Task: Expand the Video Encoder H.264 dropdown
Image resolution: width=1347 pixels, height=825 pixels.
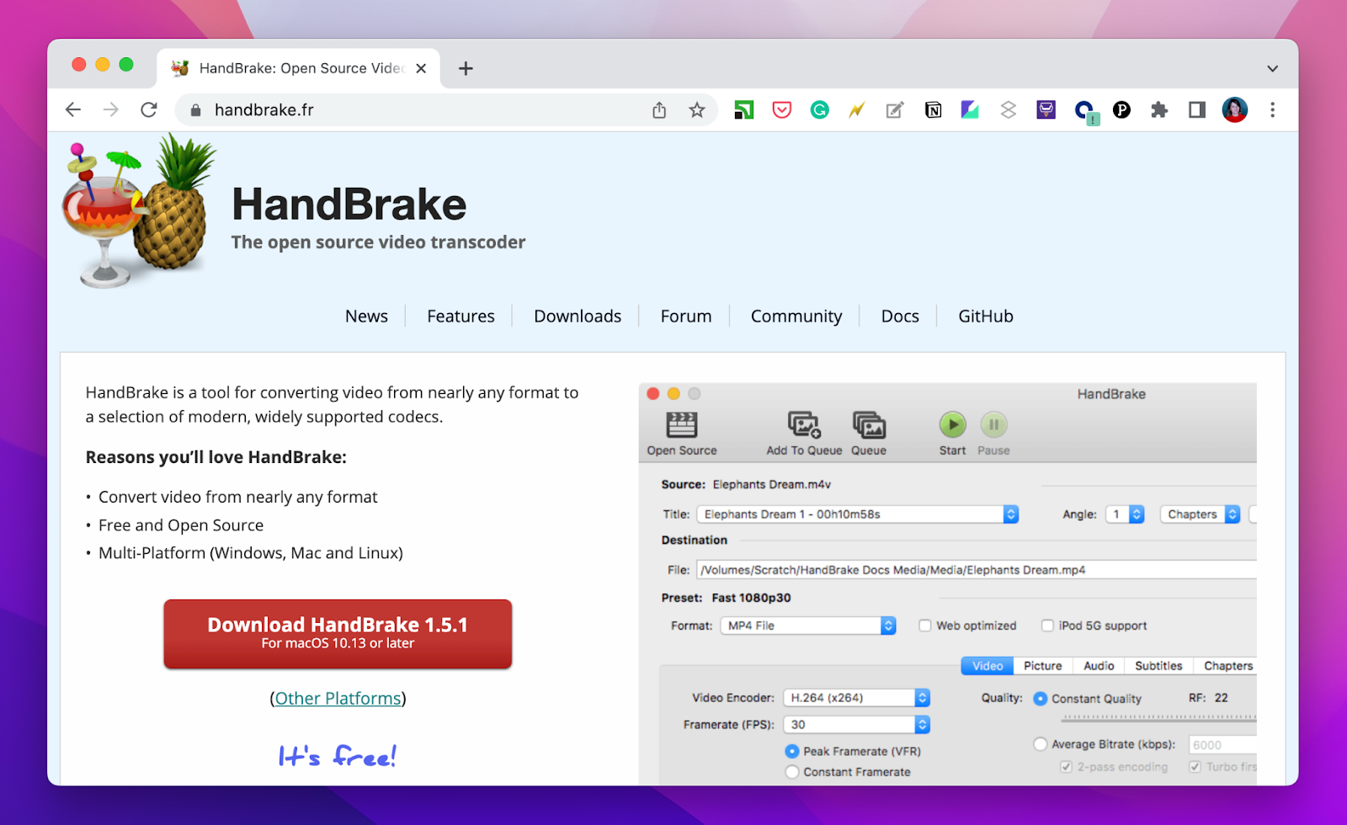Action: coord(856,698)
